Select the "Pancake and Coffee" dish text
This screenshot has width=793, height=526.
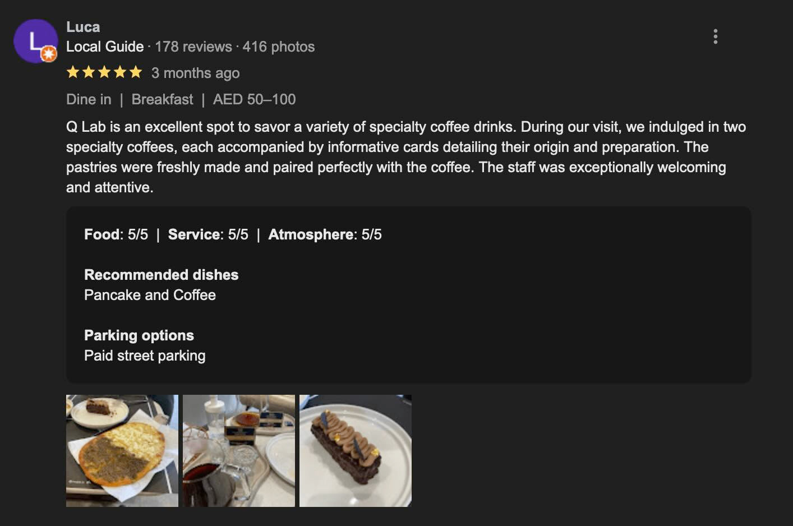(x=150, y=295)
